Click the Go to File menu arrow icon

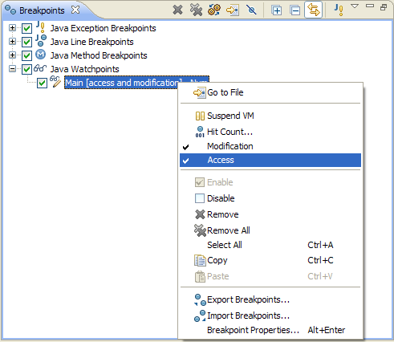200,93
